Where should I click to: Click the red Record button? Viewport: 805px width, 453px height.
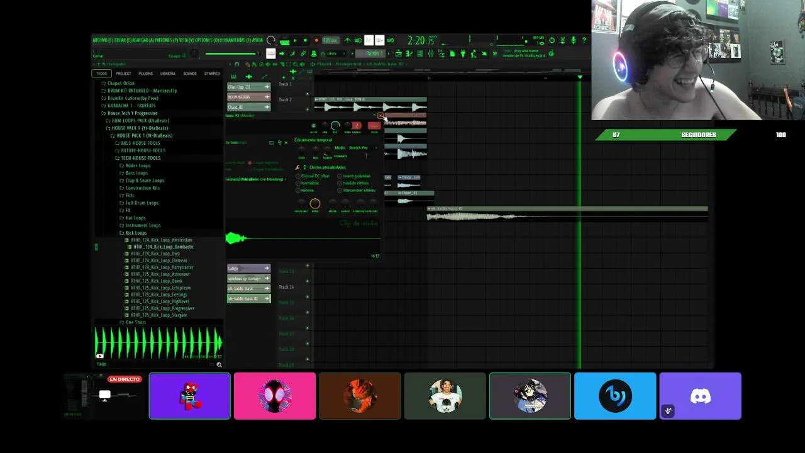pos(316,40)
